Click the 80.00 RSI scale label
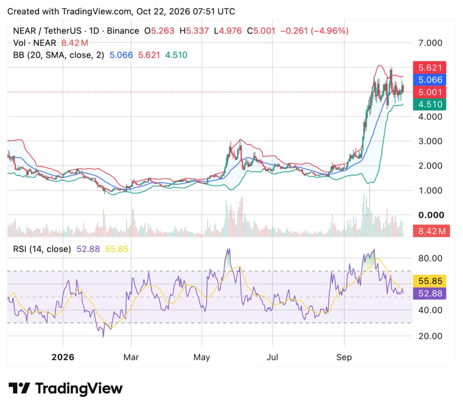 point(430,258)
